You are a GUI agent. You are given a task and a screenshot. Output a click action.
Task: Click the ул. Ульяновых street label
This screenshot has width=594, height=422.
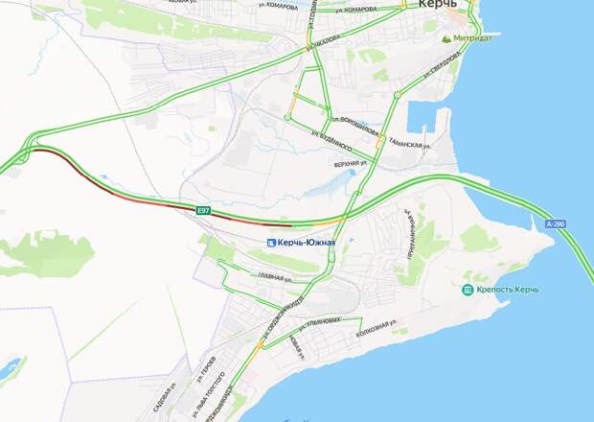point(319,324)
